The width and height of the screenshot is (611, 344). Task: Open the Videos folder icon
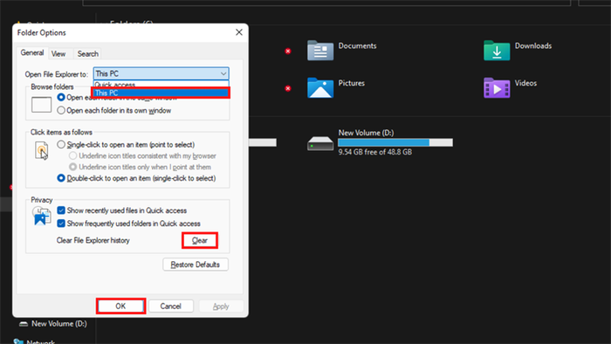click(x=497, y=87)
